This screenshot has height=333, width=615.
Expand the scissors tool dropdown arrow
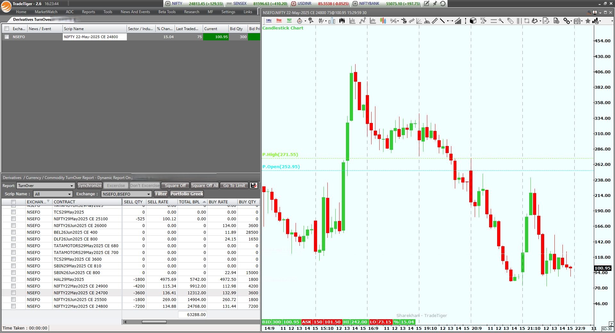[398, 21]
